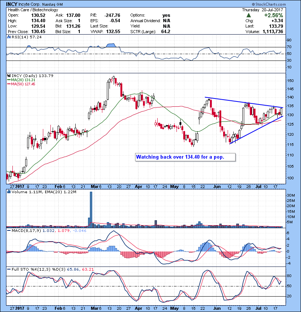The image size is (301, 312).
Task: Click the 30M volume axis label
Action: click(x=291, y=195)
